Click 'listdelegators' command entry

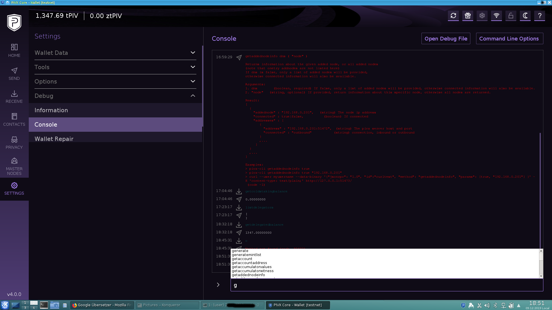click(259, 208)
